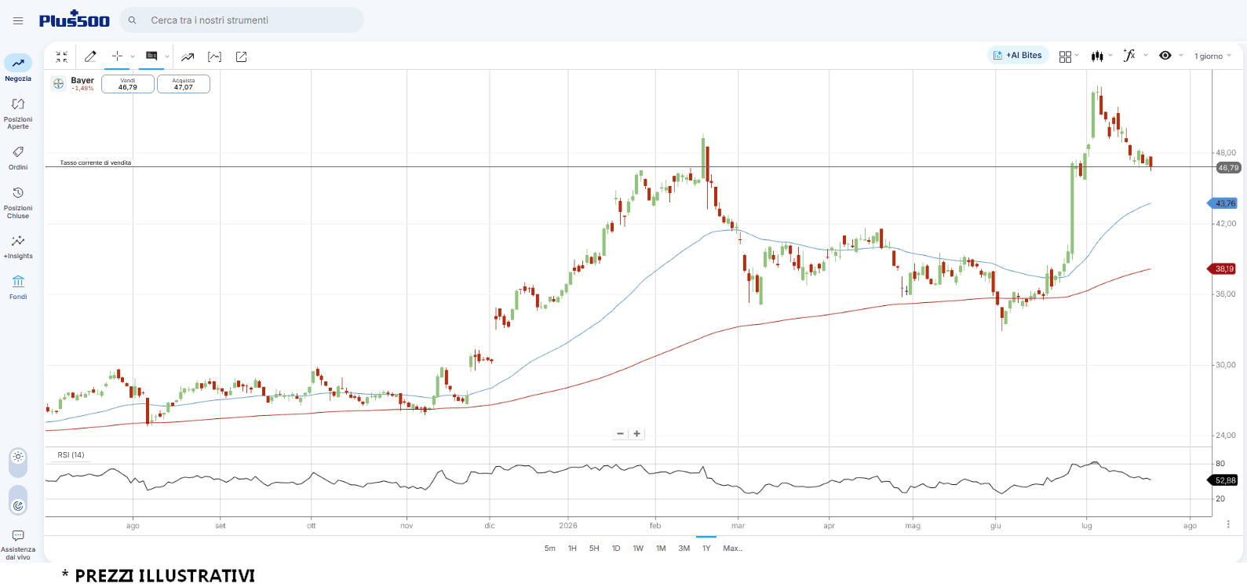Click the 46,79 current price tag
1247x587 pixels.
coord(1228,168)
